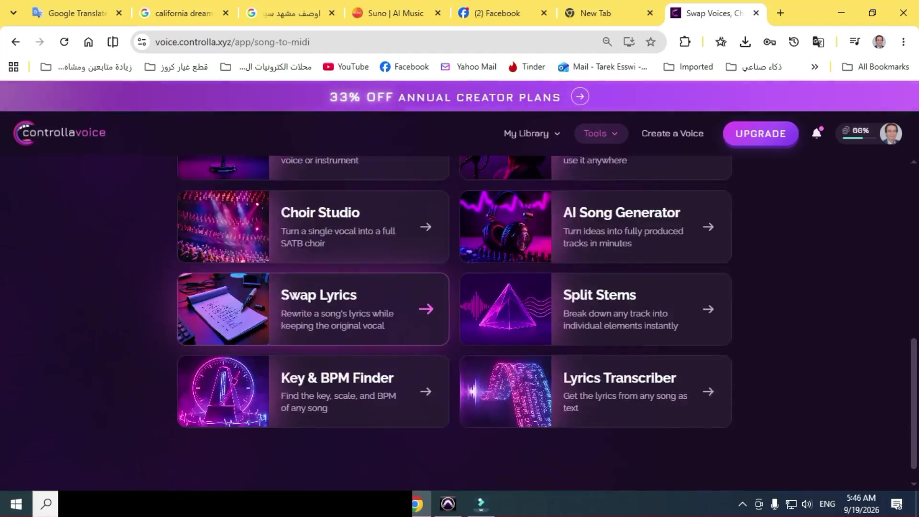
Task: Open the tab search dropdown arrow
Action: pyautogui.click(x=13, y=13)
